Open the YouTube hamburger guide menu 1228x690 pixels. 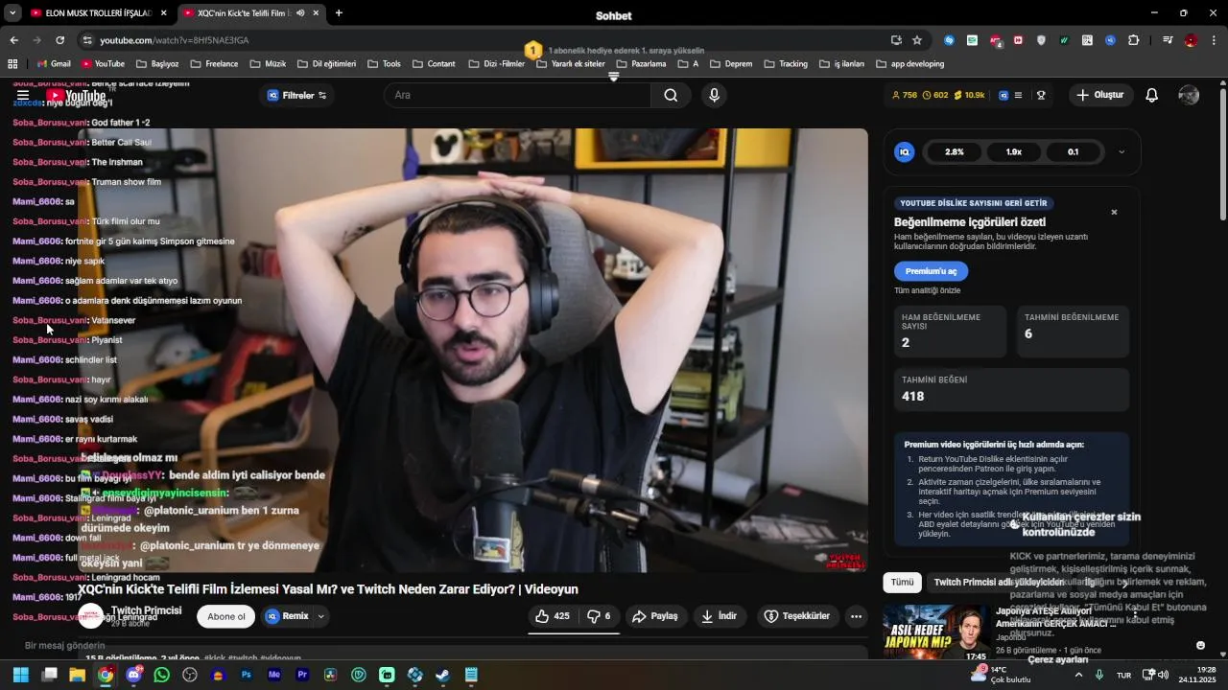[x=23, y=96]
